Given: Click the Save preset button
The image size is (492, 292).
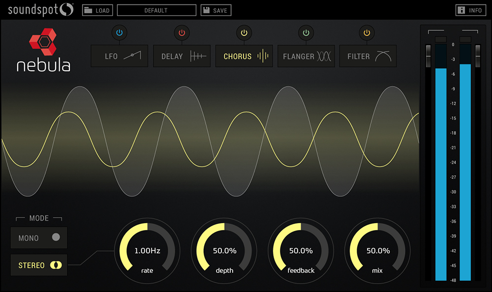Looking at the screenshot, I should (216, 10).
